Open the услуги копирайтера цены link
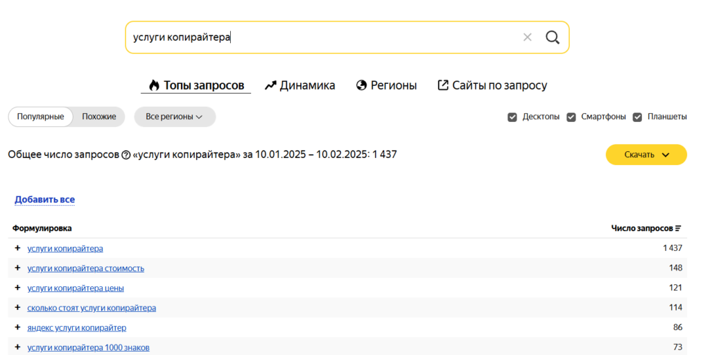 pyautogui.click(x=76, y=288)
